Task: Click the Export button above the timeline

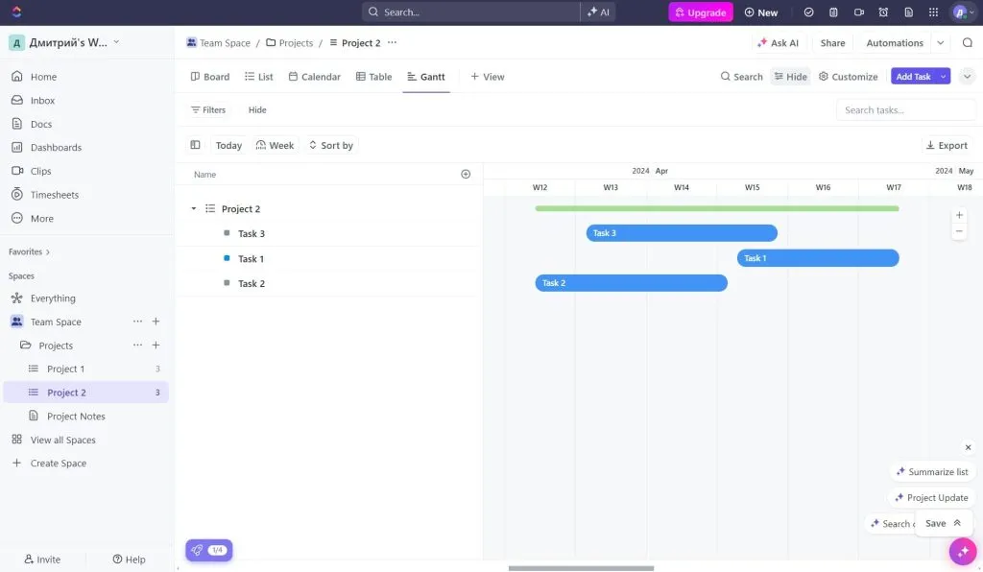Action: pos(947,145)
